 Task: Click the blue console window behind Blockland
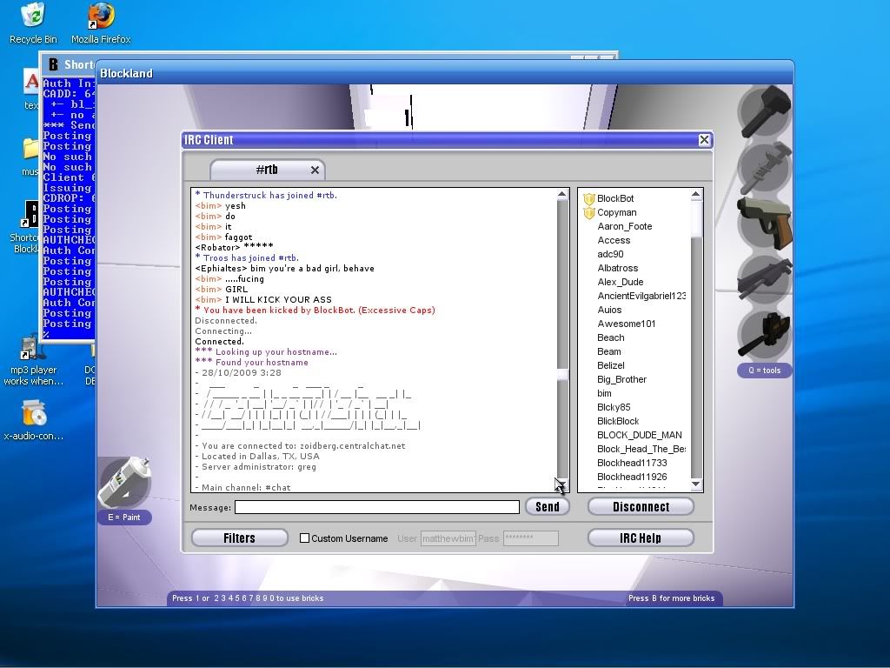pyautogui.click(x=68, y=207)
